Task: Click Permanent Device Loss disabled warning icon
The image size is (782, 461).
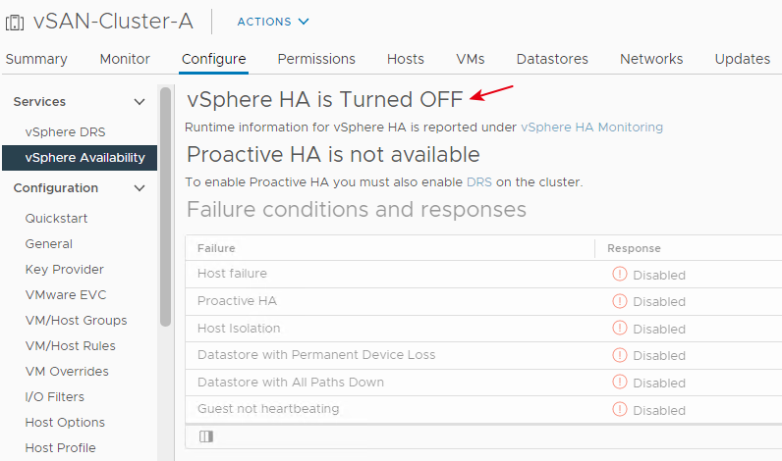Action: pos(620,355)
